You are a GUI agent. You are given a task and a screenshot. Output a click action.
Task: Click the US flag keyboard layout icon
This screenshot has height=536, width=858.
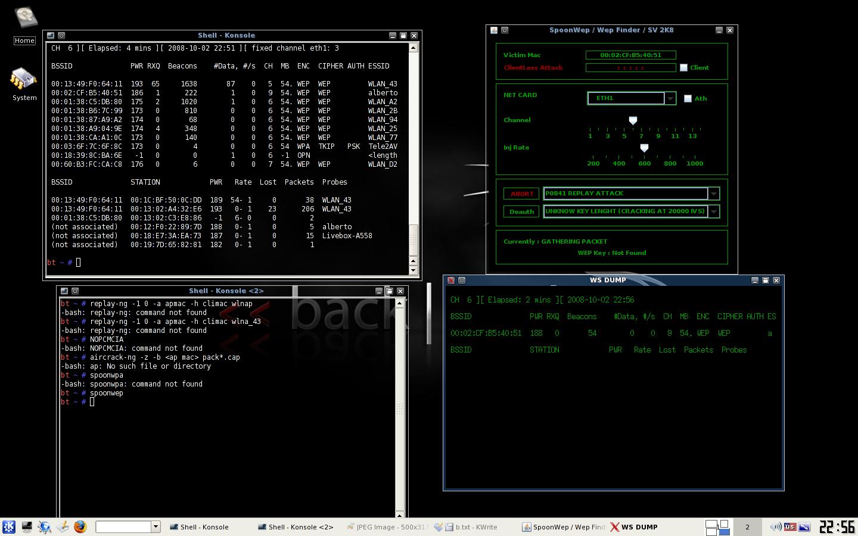[790, 527]
